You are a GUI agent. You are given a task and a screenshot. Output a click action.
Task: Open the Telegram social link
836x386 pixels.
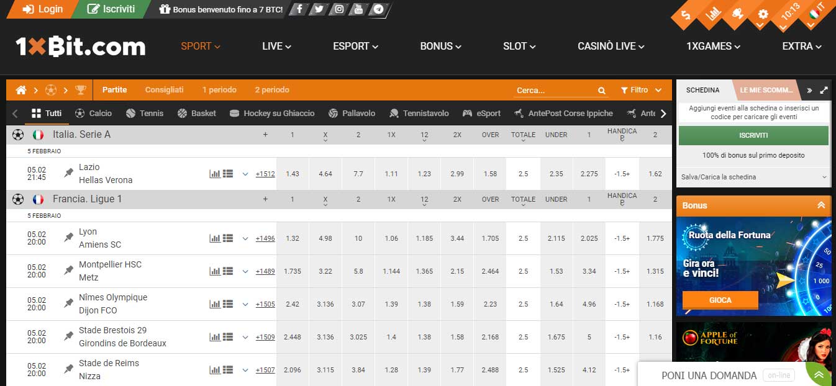pos(377,9)
